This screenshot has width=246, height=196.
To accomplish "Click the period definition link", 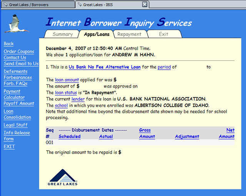I will [x=164, y=67].
